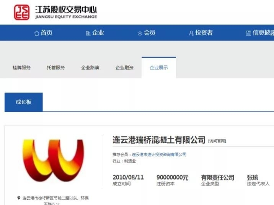Select the 企业展示 tab
The height and width of the screenshot is (205, 274).
pyautogui.click(x=159, y=68)
